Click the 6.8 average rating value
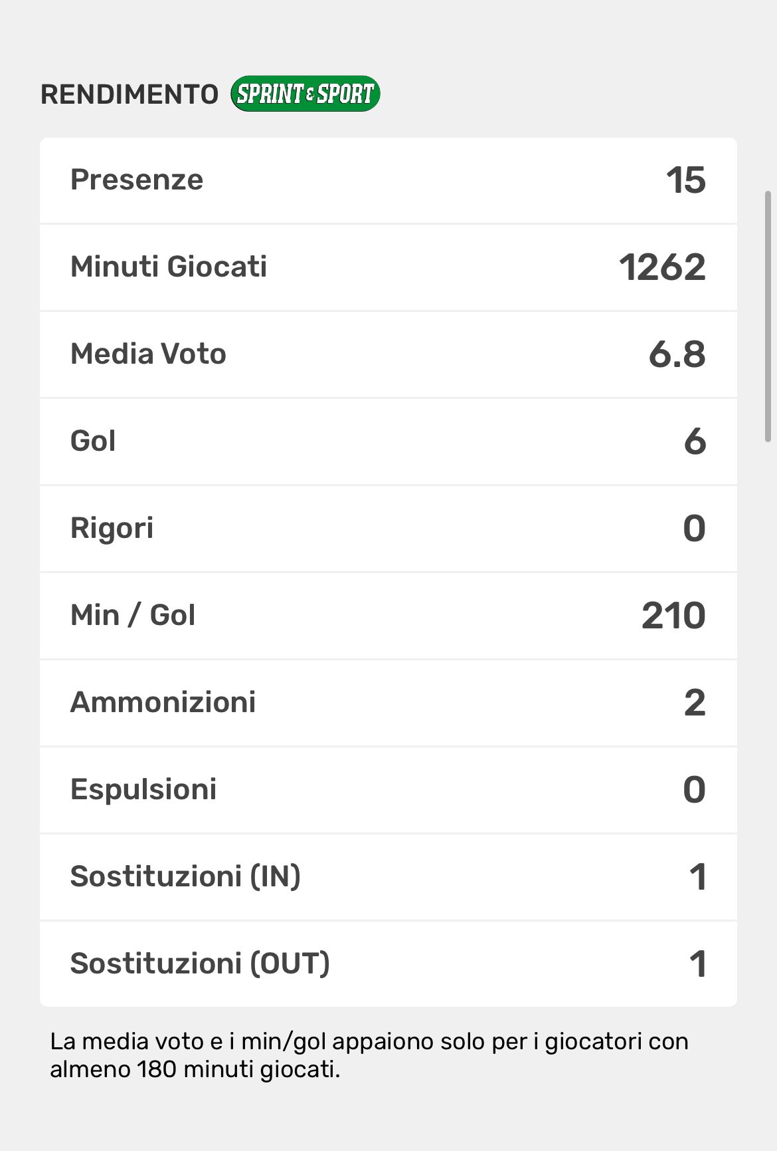 point(677,354)
